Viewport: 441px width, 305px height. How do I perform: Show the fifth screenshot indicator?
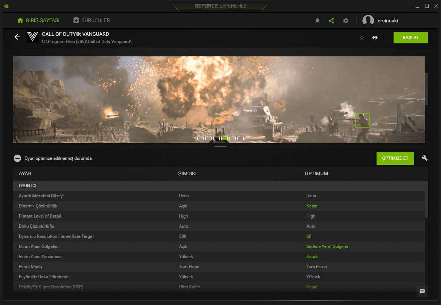pyautogui.click(x=232, y=138)
